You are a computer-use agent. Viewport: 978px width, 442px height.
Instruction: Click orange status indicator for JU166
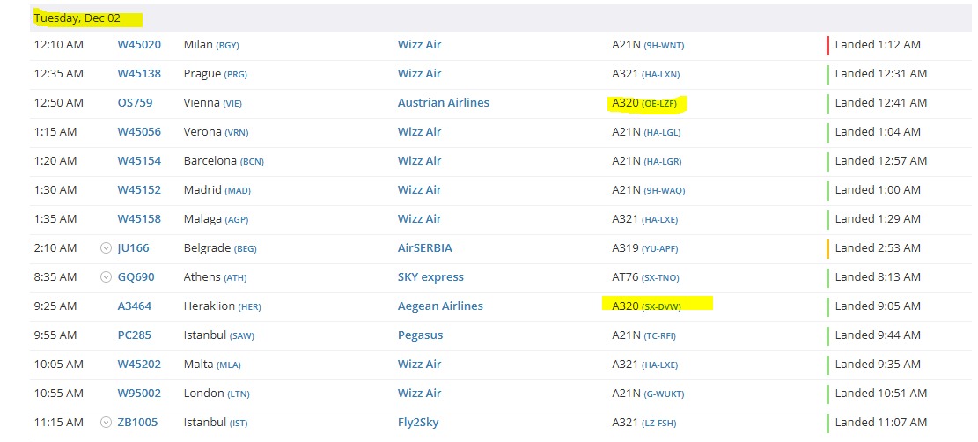[x=827, y=248]
